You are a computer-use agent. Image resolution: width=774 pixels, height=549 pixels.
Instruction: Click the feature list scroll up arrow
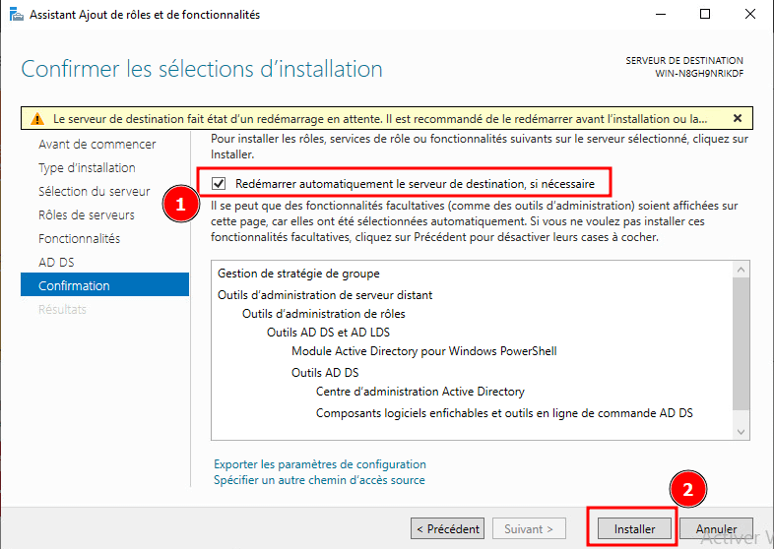tap(742, 269)
